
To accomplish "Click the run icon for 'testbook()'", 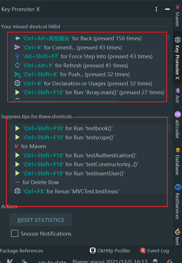I will click(17, 128).
